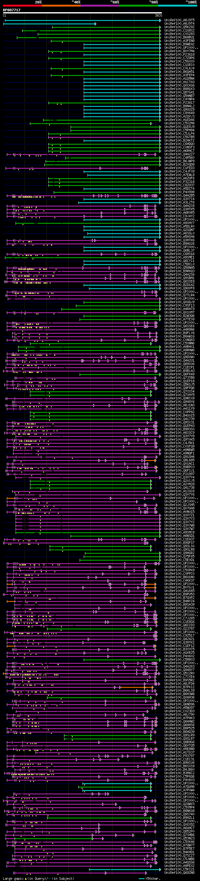Click the orange ~40% identity legend swatch
The width and height of the screenshot is (200, 881).
click(61, 6)
